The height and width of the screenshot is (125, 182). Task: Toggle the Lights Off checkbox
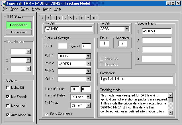tap(8, 88)
